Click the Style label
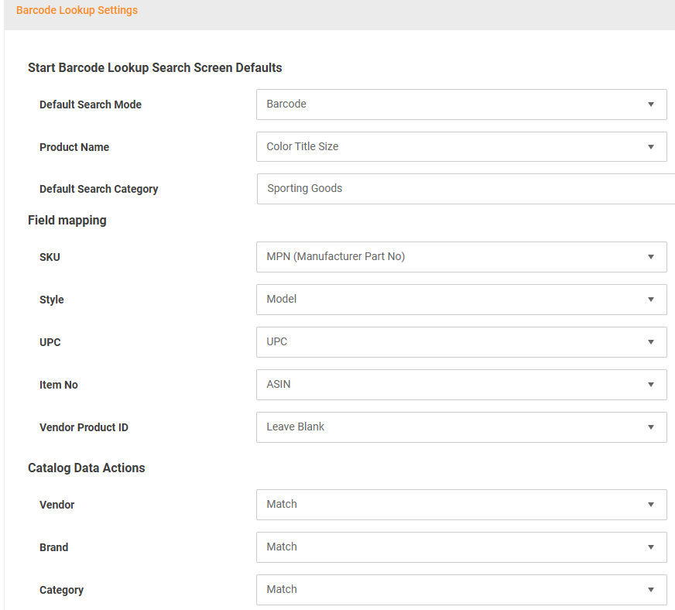The width and height of the screenshot is (675, 610). click(52, 300)
